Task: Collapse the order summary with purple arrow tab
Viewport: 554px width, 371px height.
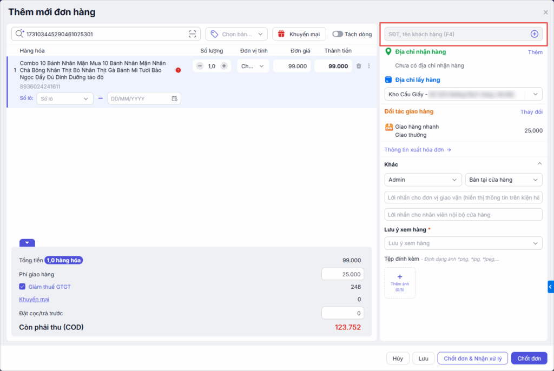Action: tap(27, 243)
